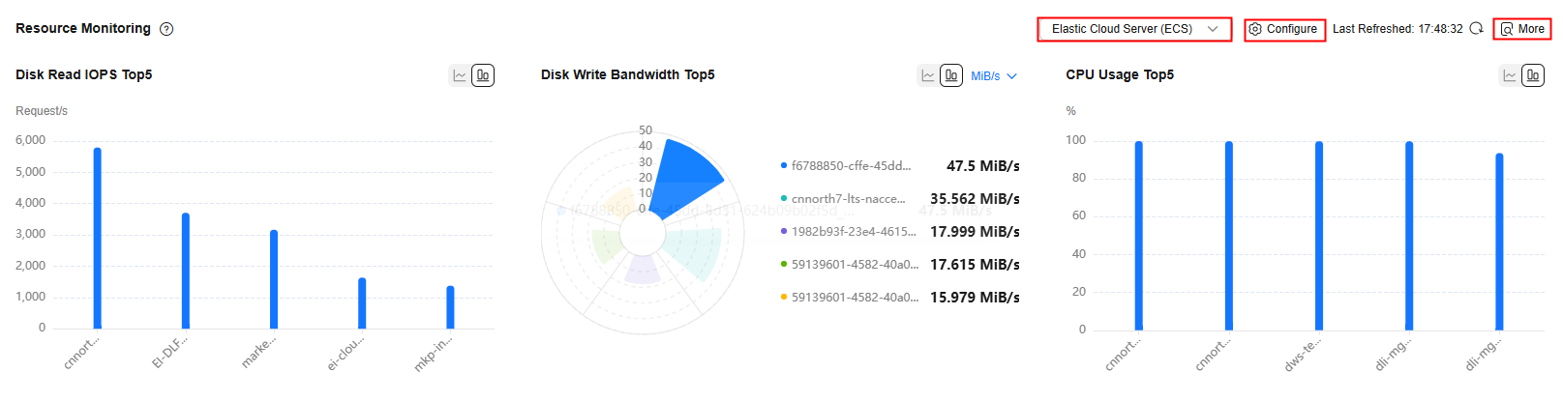Switch CPU Usage Top5 to line chart
The image size is (1563, 401).
click(x=1510, y=75)
